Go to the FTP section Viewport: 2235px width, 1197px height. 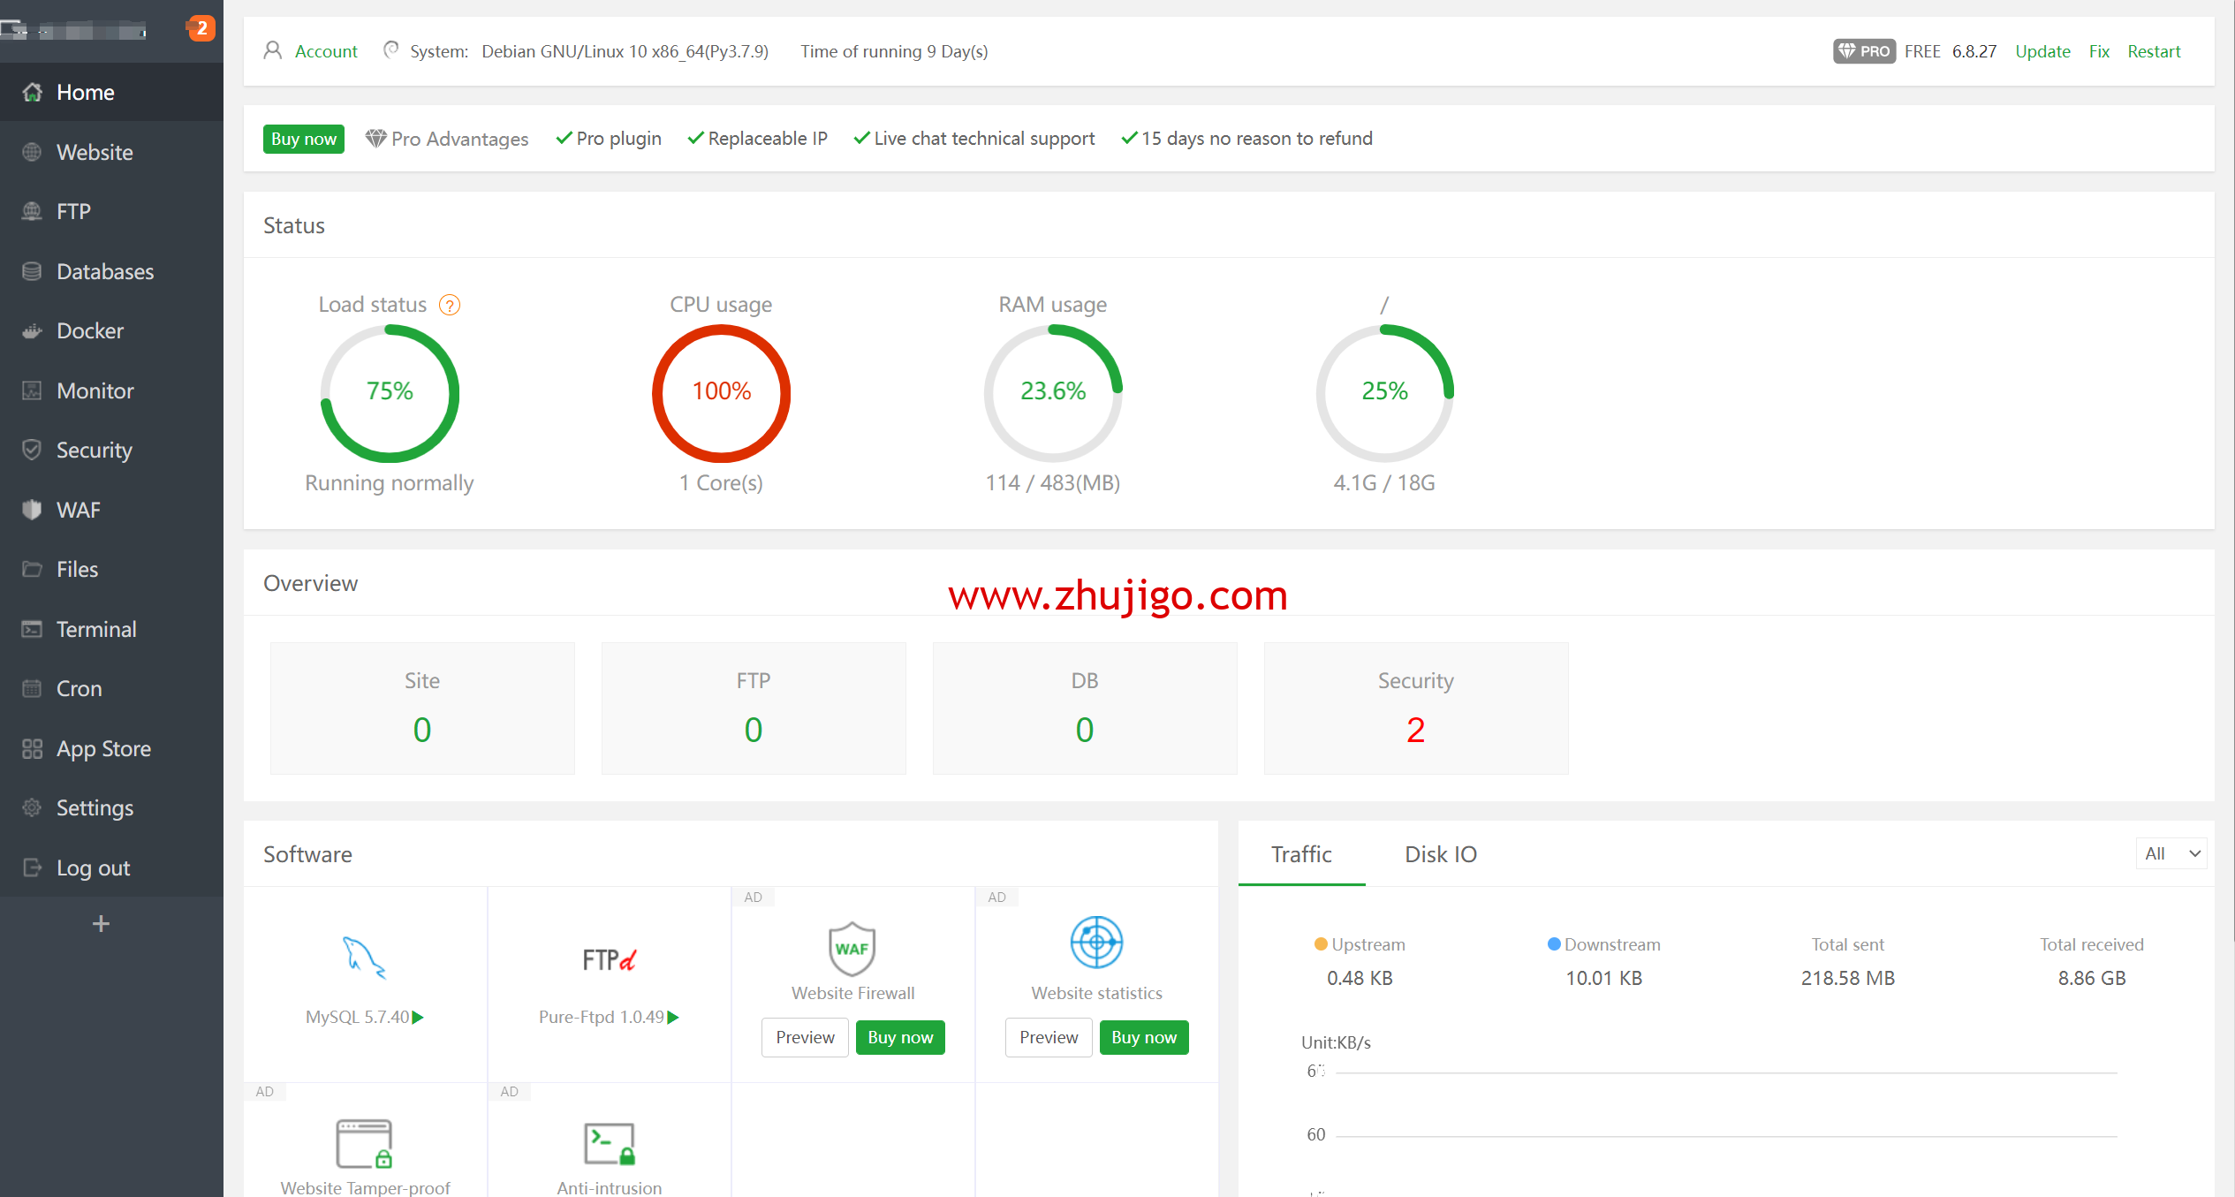(111, 211)
